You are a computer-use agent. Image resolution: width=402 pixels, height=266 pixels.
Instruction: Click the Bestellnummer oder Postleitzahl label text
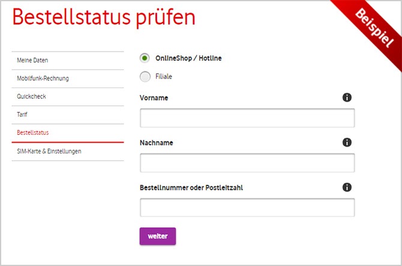(191, 188)
